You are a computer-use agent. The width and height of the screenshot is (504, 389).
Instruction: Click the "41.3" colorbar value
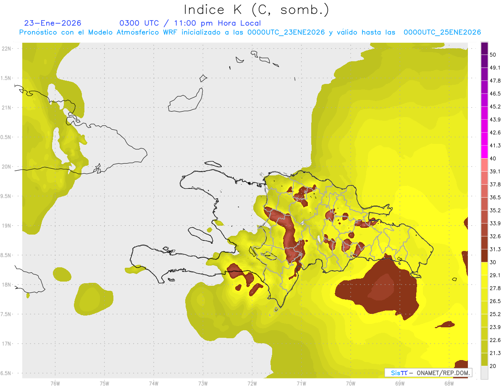coord(495,146)
